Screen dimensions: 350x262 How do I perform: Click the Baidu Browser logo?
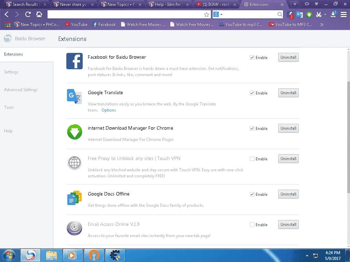(x=8, y=39)
